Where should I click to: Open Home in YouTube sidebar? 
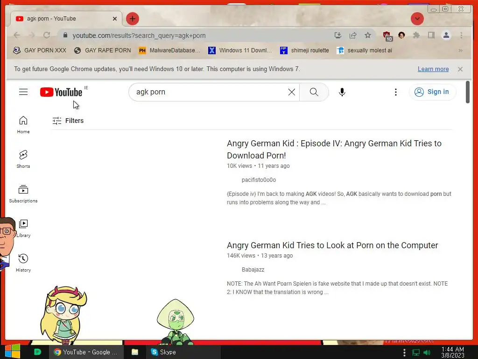(x=23, y=124)
